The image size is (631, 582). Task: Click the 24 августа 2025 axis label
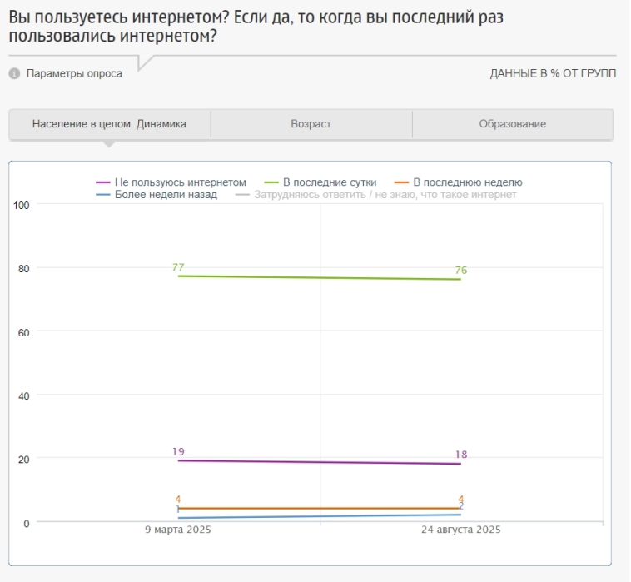pyautogui.click(x=460, y=530)
